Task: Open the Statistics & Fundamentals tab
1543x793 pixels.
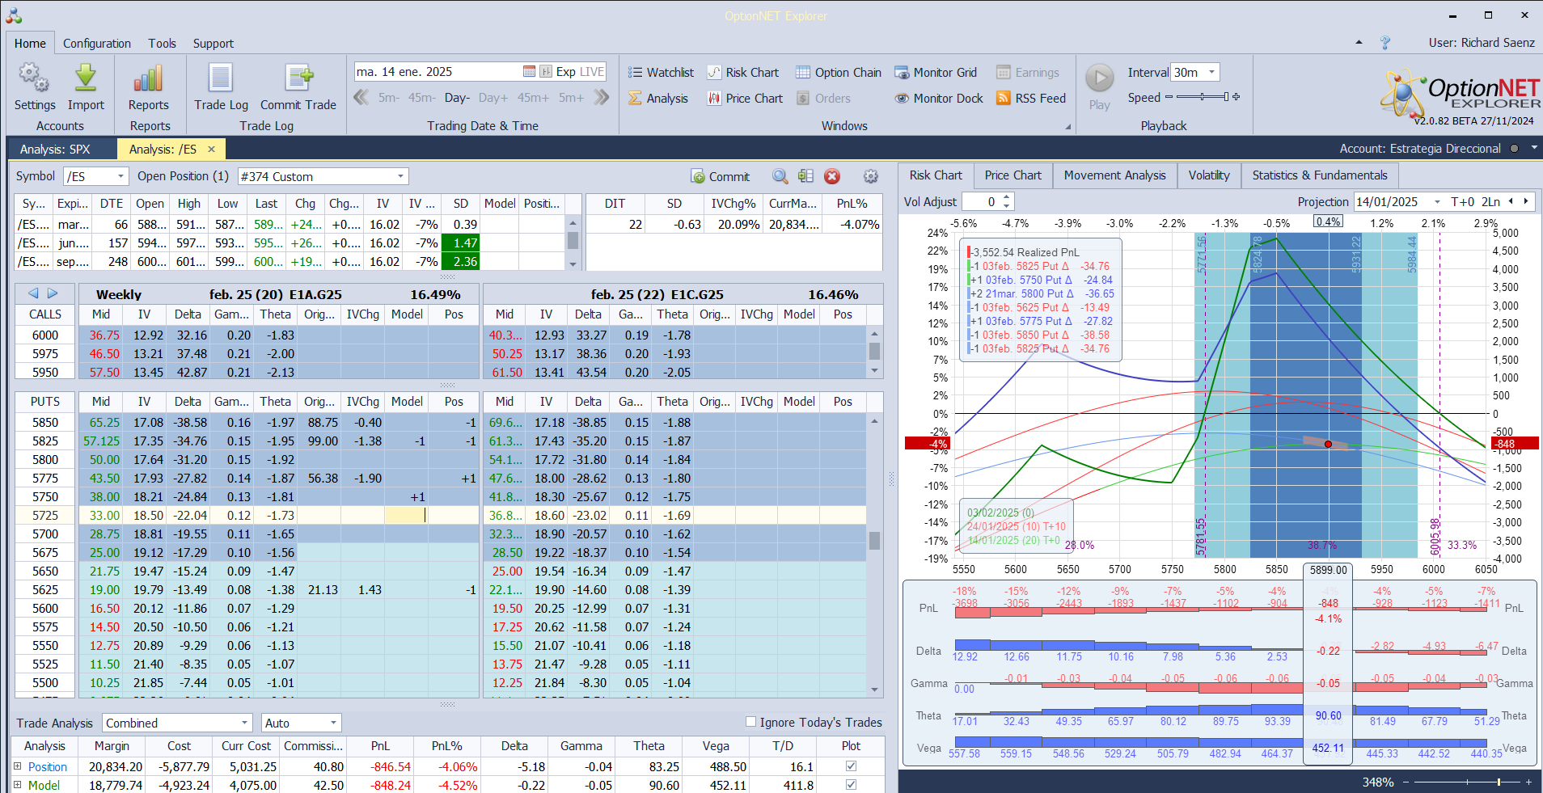Action: 1319,175
